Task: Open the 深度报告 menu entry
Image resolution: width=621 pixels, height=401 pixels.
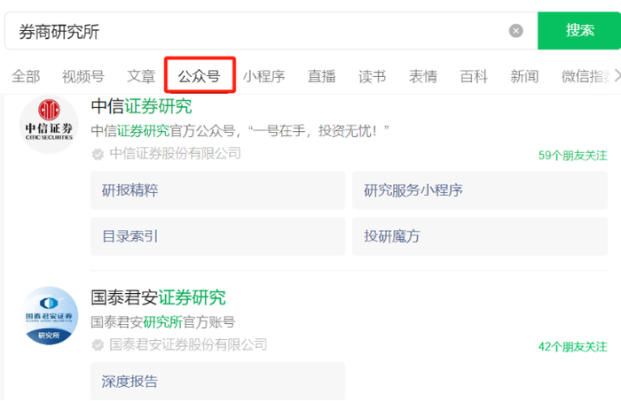Action: coord(218,382)
